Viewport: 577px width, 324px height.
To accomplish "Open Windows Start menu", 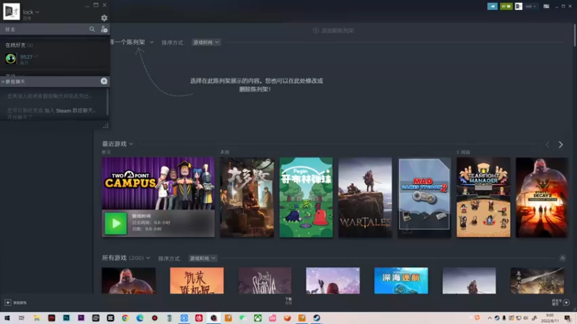I will (7, 318).
